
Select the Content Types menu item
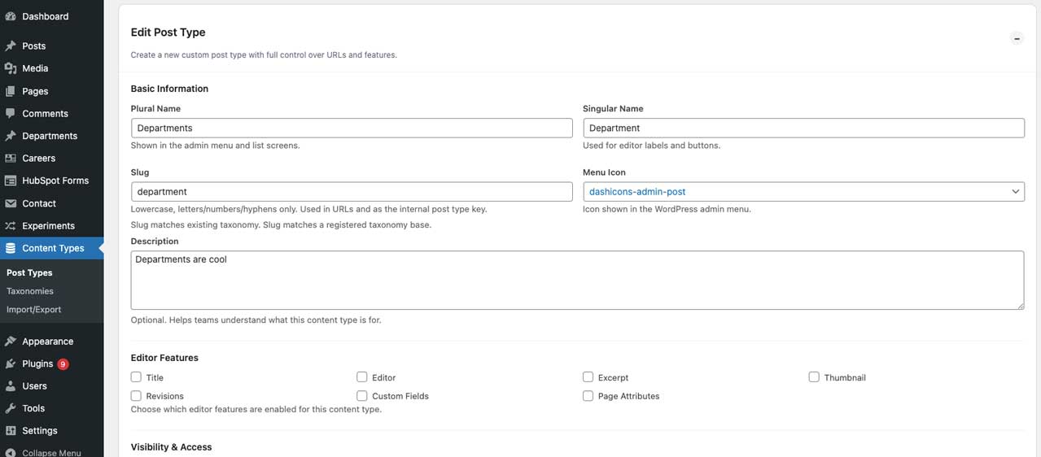[51, 248]
